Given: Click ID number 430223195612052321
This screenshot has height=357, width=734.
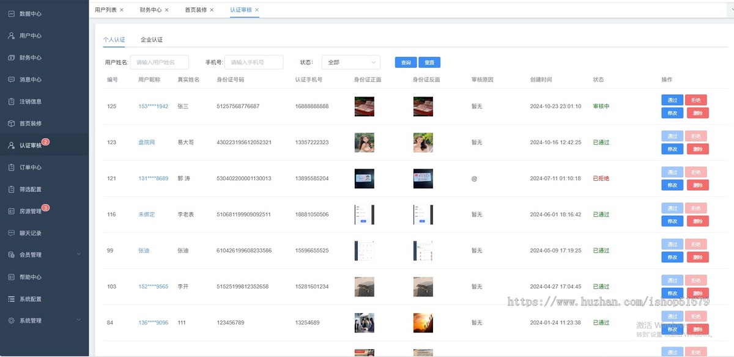Looking at the screenshot, I should [x=244, y=142].
